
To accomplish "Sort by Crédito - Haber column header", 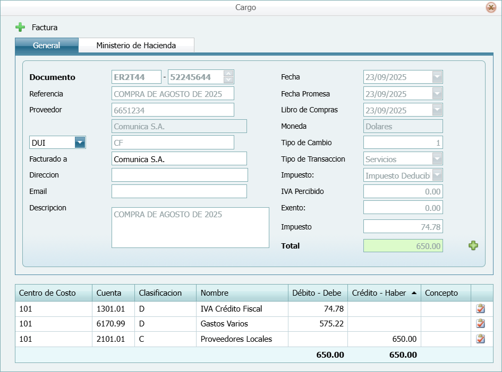I will (384, 293).
